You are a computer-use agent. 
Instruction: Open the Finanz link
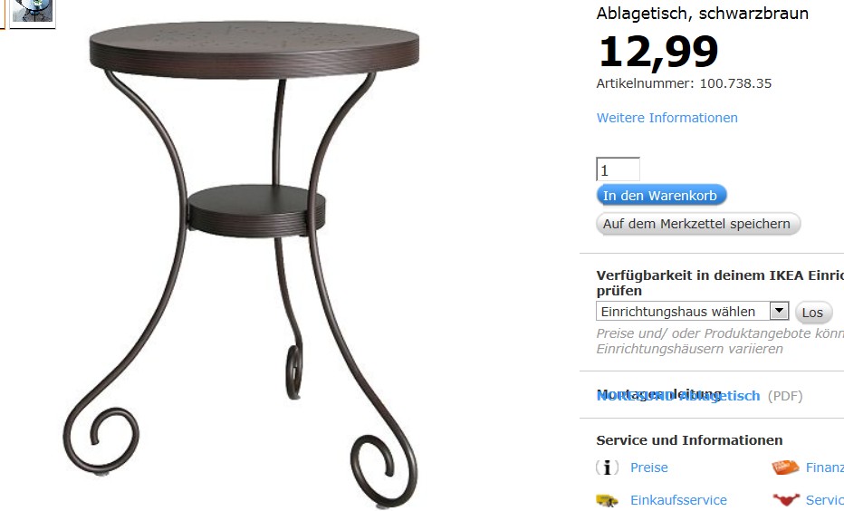point(825,468)
